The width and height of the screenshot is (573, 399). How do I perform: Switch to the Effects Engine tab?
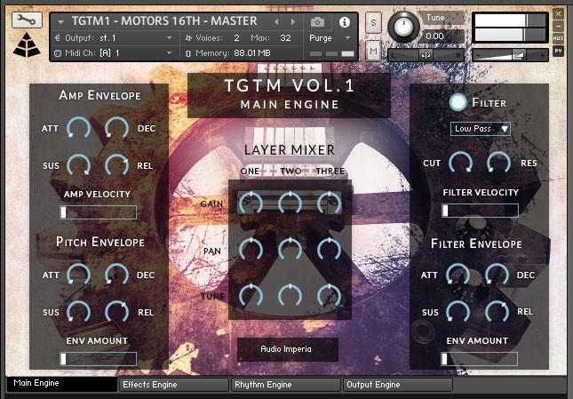pos(173,385)
